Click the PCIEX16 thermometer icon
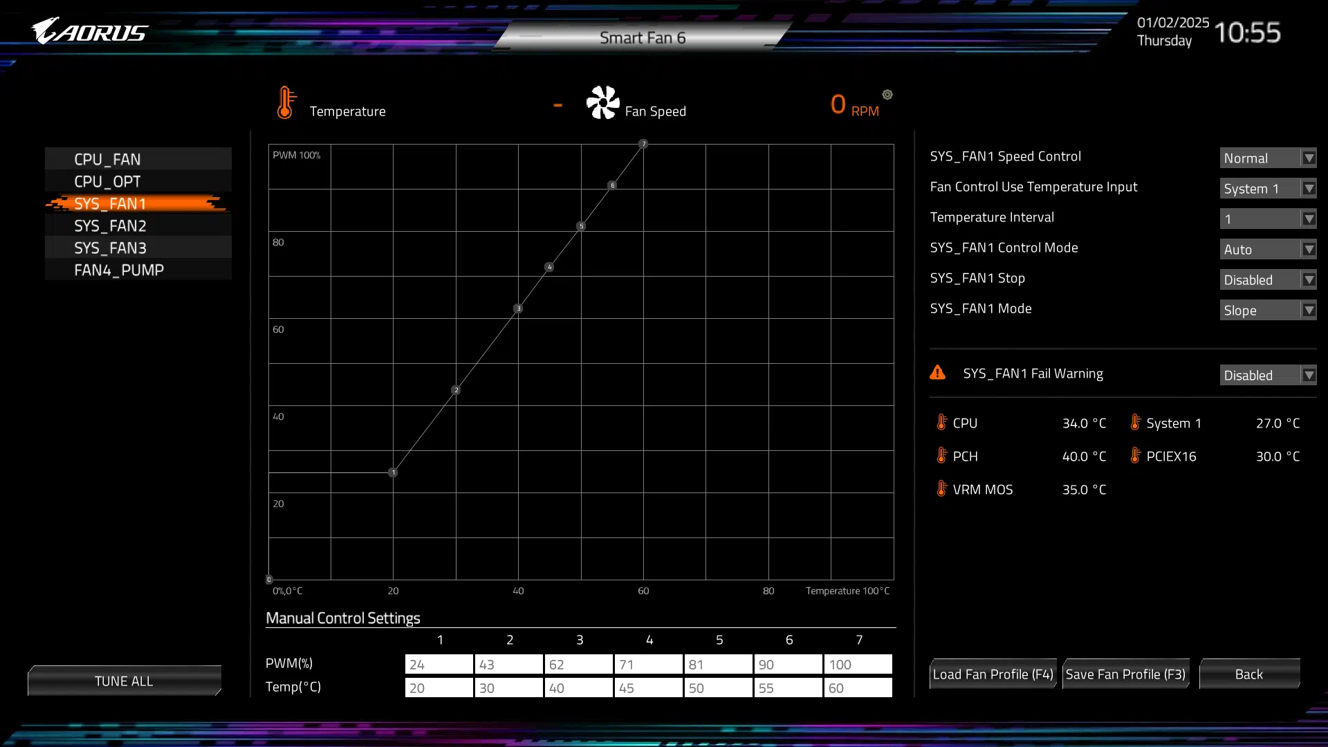The width and height of the screenshot is (1328, 747). 1136,455
